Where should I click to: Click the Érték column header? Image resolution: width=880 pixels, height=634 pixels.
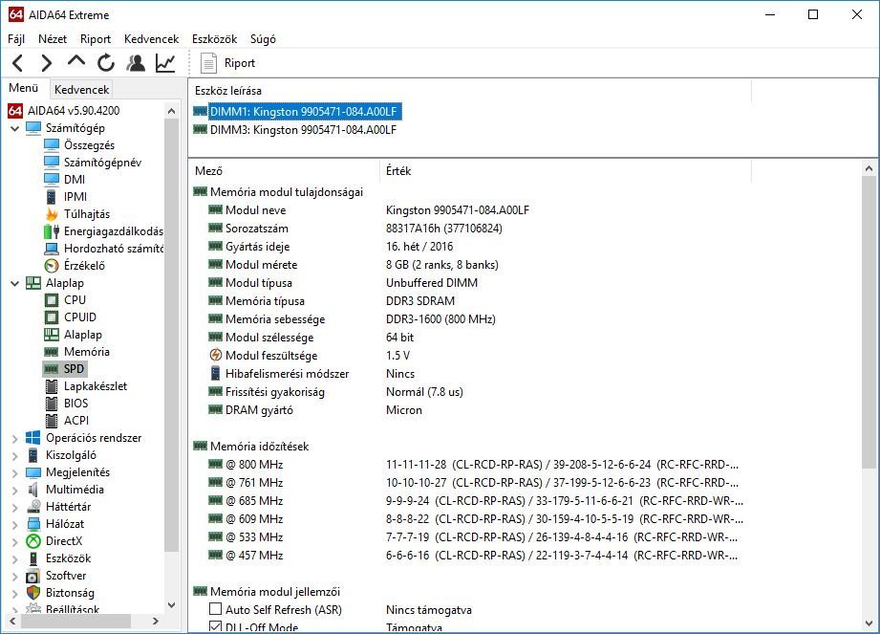(566, 171)
